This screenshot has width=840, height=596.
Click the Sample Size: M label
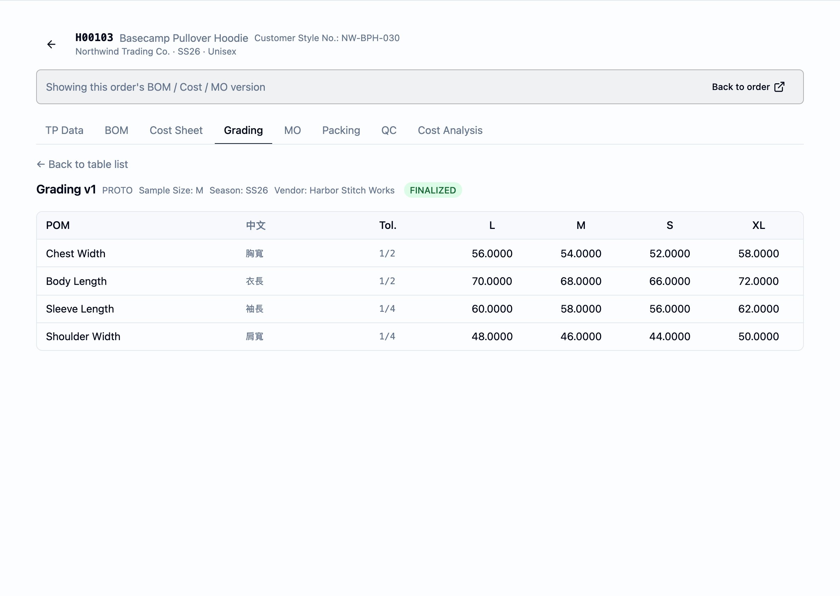171,190
